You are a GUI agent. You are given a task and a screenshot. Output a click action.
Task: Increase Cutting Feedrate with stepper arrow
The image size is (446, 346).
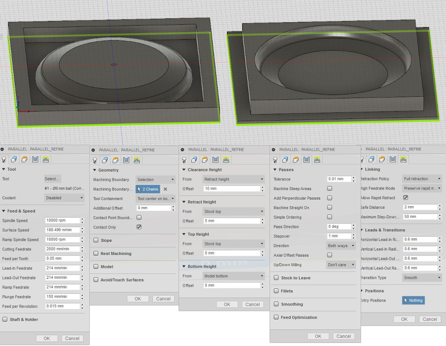pos(82,248)
